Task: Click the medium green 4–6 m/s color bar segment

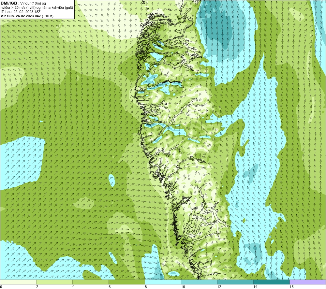Action: point(91,282)
